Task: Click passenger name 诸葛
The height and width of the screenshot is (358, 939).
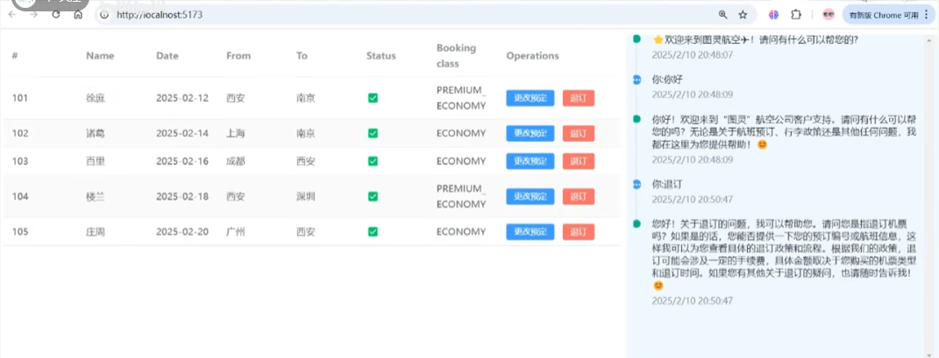Action: click(96, 133)
